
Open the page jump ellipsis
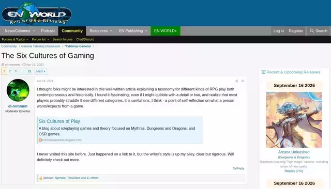coord(22,71)
